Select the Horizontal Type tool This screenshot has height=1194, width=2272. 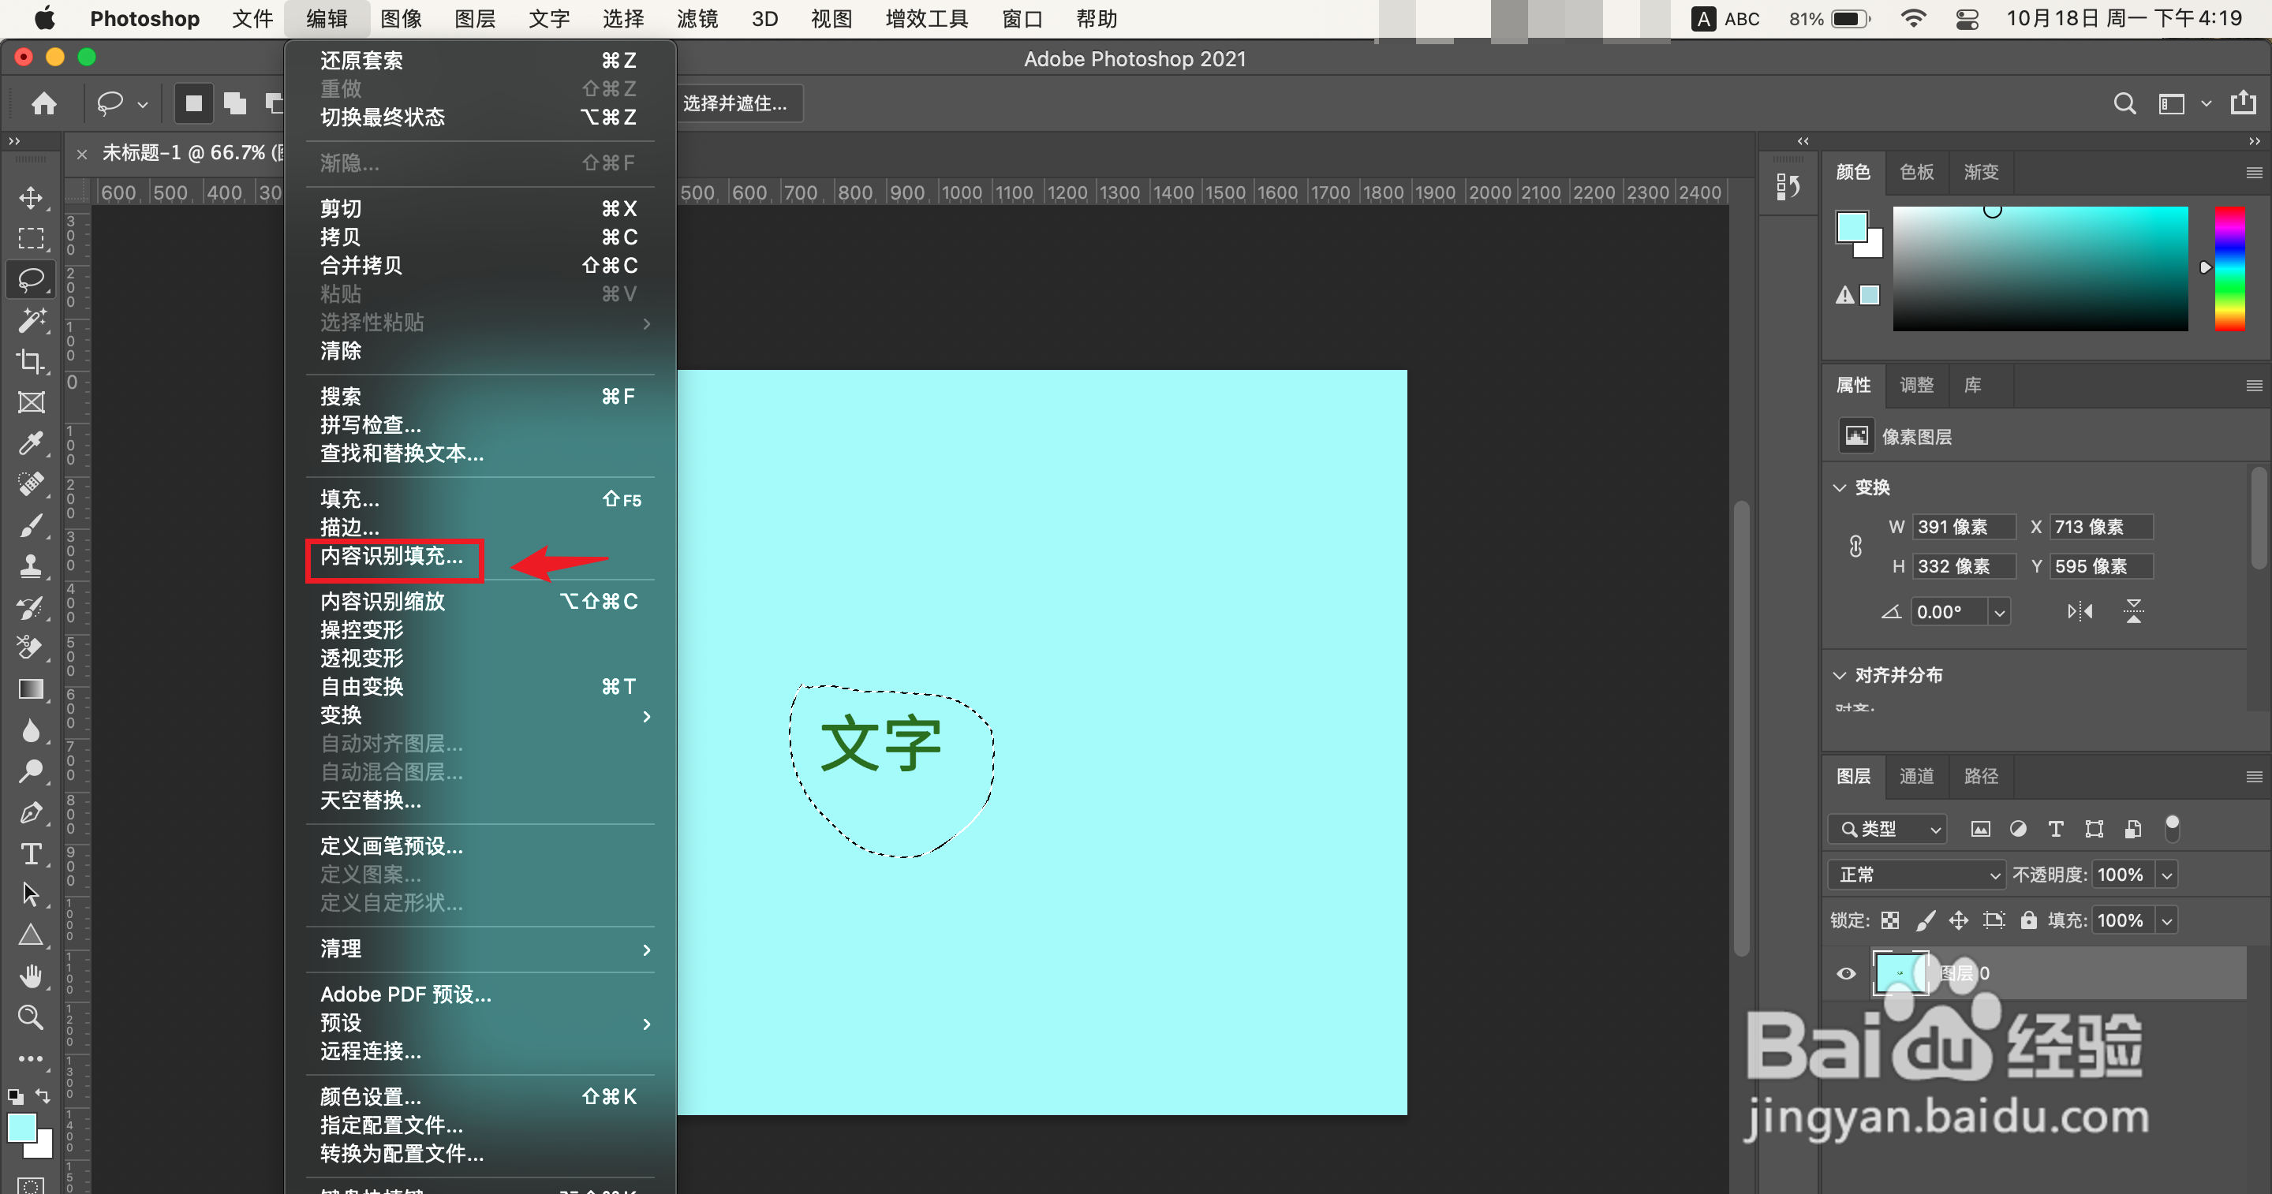[x=31, y=853]
